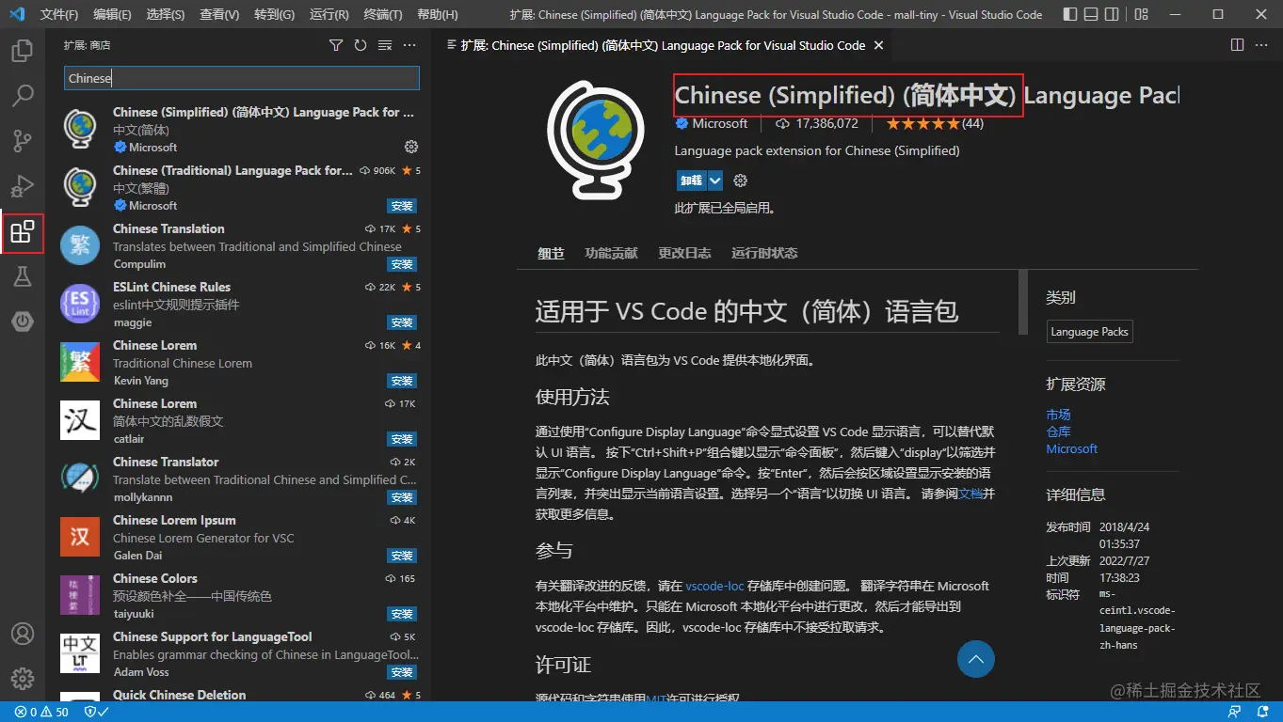Click the filter extensions funnel icon

336,45
